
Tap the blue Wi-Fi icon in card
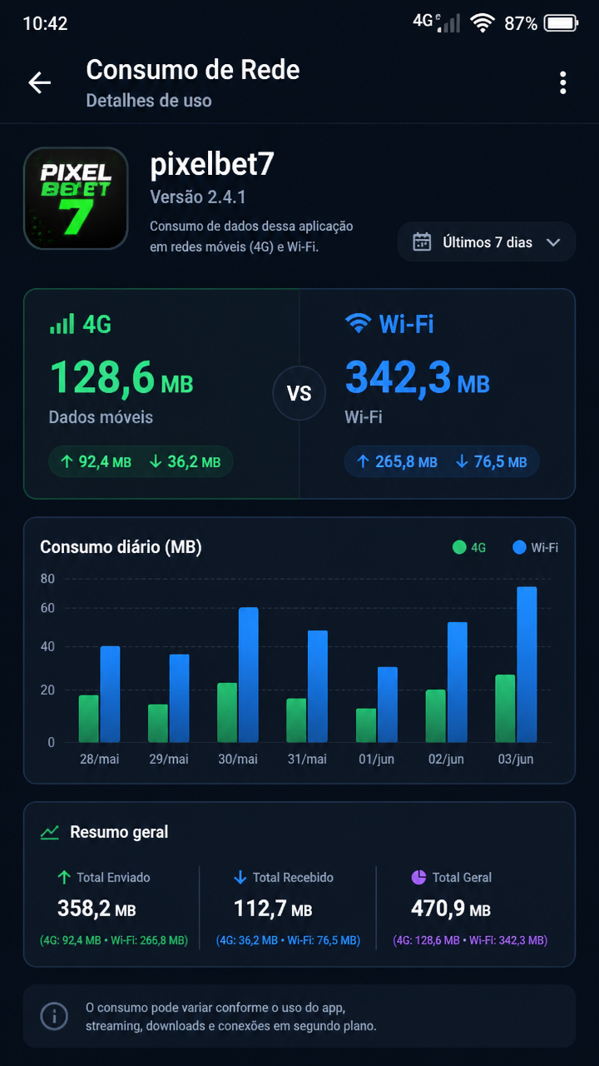(358, 324)
